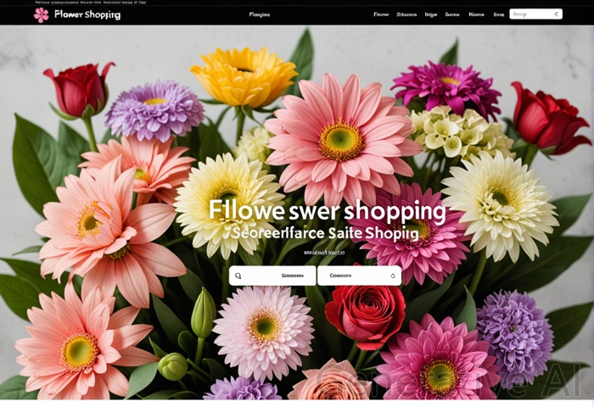Click the small caption text above the hero search boxes

(x=324, y=253)
